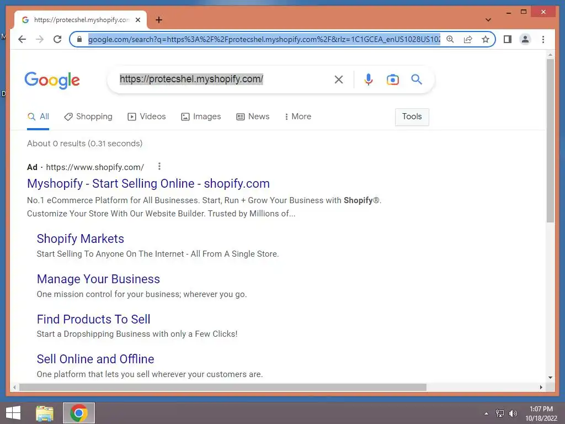Close the protecshel.myshopify.com tab

coord(138,20)
